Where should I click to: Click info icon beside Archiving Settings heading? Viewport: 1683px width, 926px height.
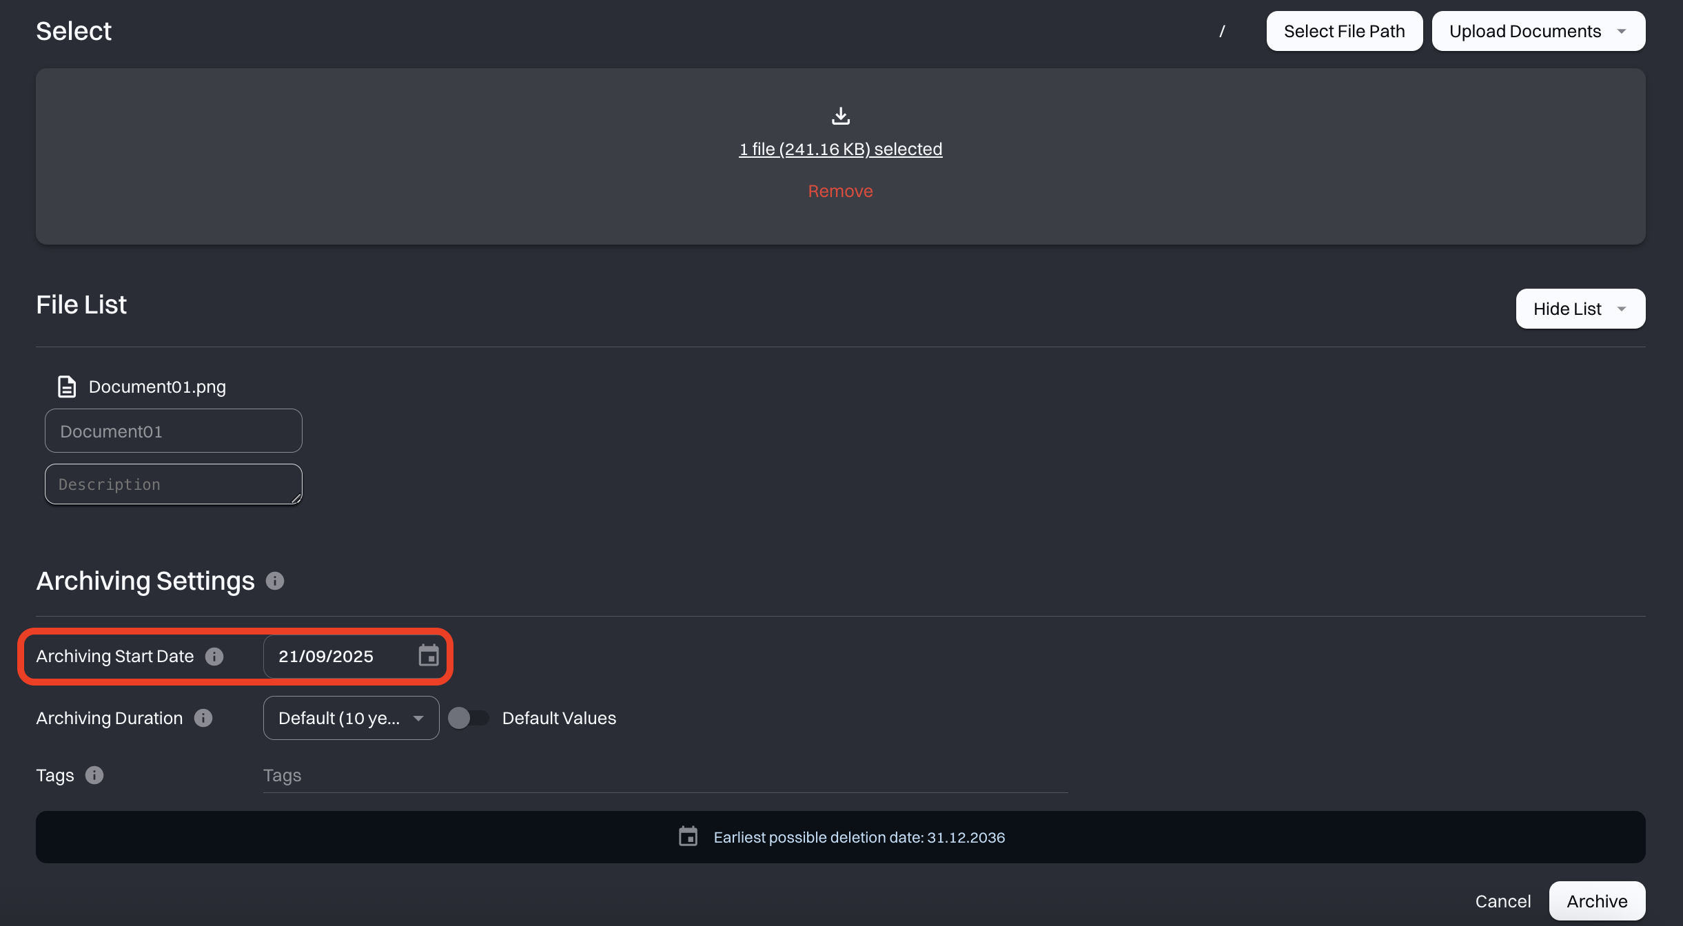click(x=275, y=581)
